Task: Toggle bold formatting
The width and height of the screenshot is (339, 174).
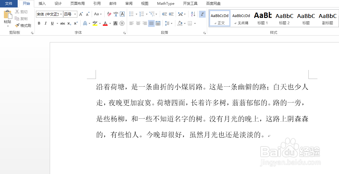Action: (39, 23)
